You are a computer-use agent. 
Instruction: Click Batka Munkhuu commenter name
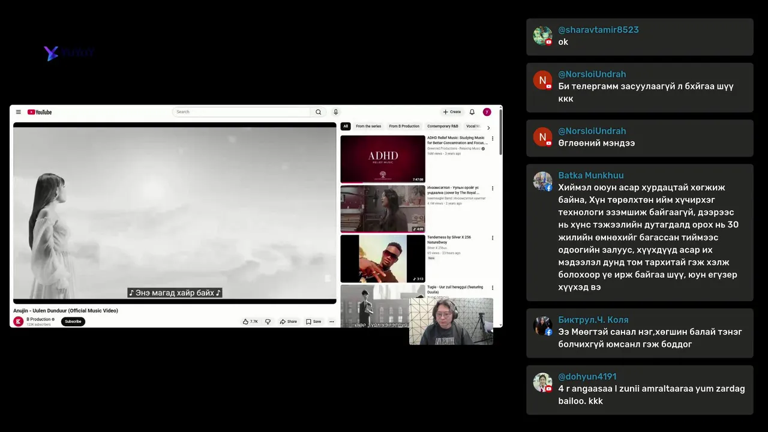pos(591,175)
